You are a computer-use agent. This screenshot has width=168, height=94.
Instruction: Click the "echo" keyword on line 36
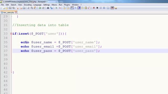[x=25, y=46]
